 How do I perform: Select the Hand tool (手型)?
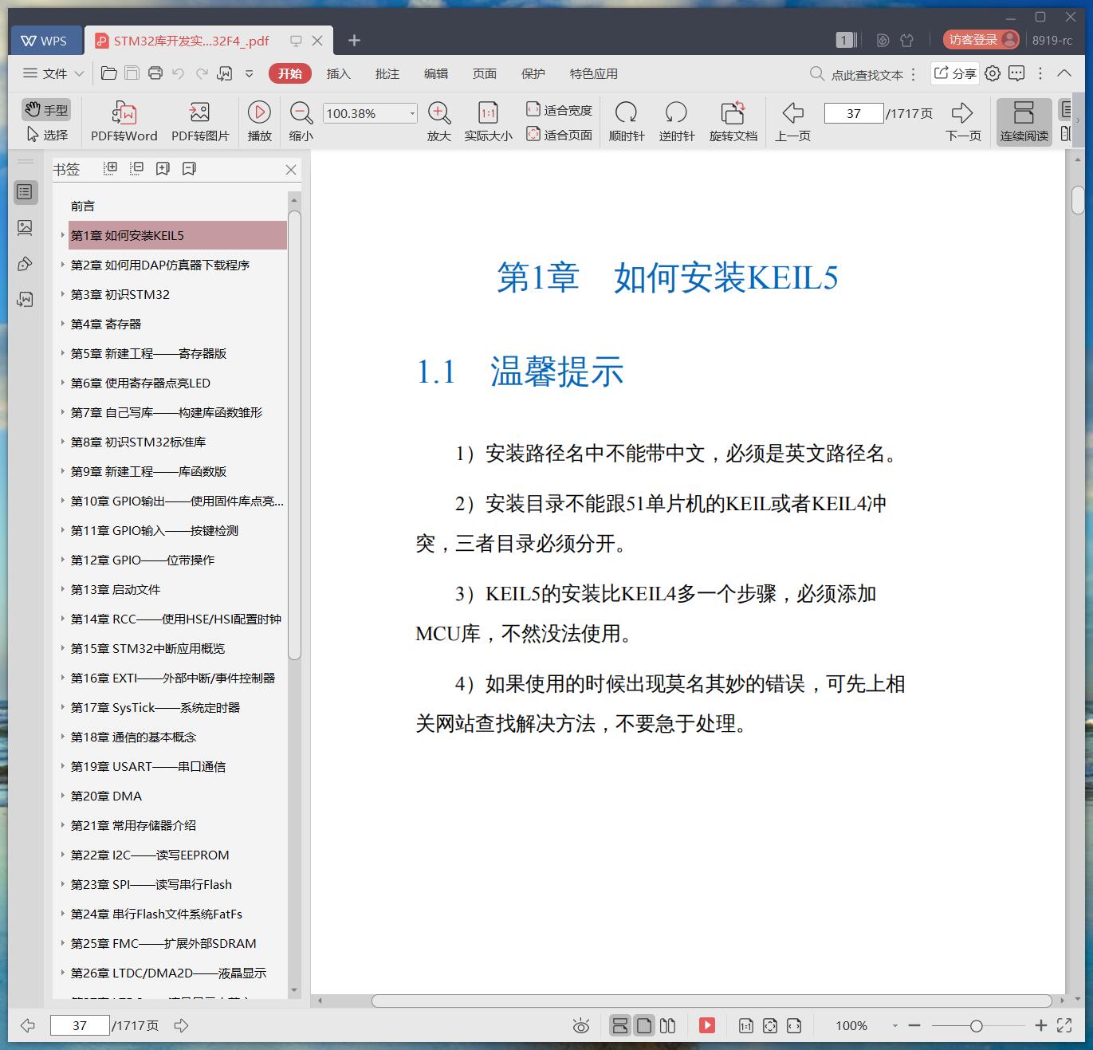tap(46, 110)
